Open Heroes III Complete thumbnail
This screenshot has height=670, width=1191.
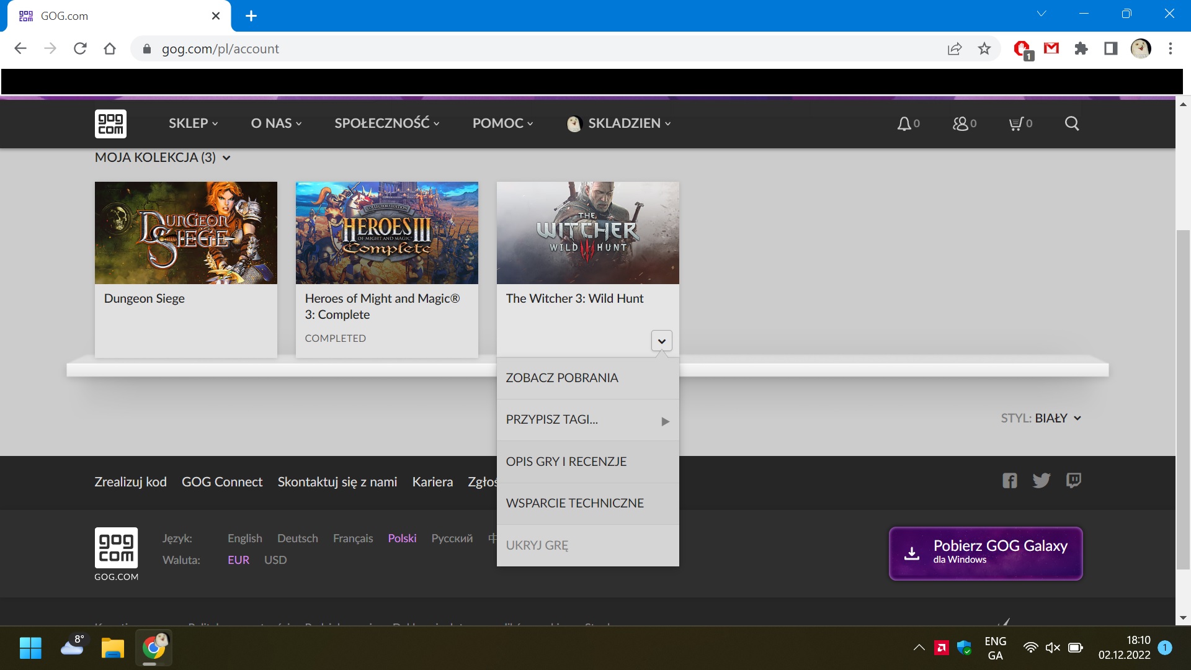(387, 233)
